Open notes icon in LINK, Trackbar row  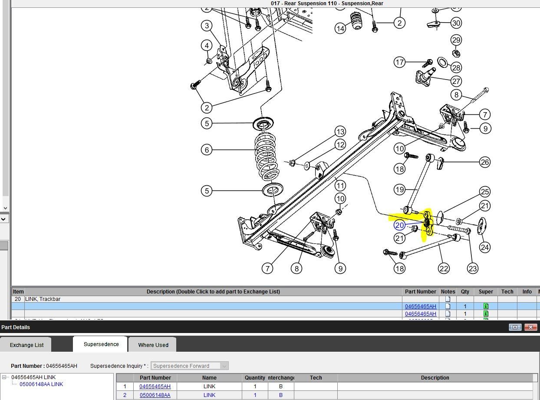448,299
